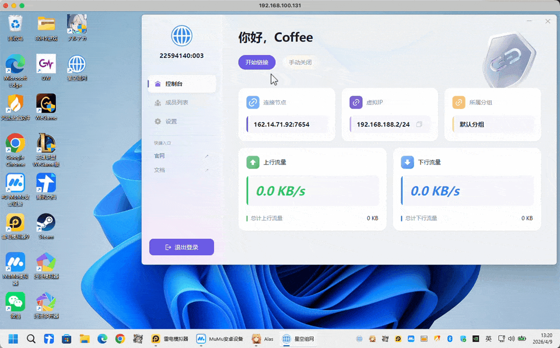Screen dimensions: 560x348
Task: Click the green 上行流量 upload arrow icon
Action: tap(253, 162)
